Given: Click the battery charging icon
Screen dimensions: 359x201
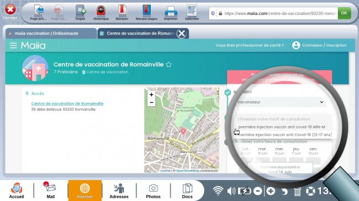Looking at the screenshot, I should (x=244, y=191).
